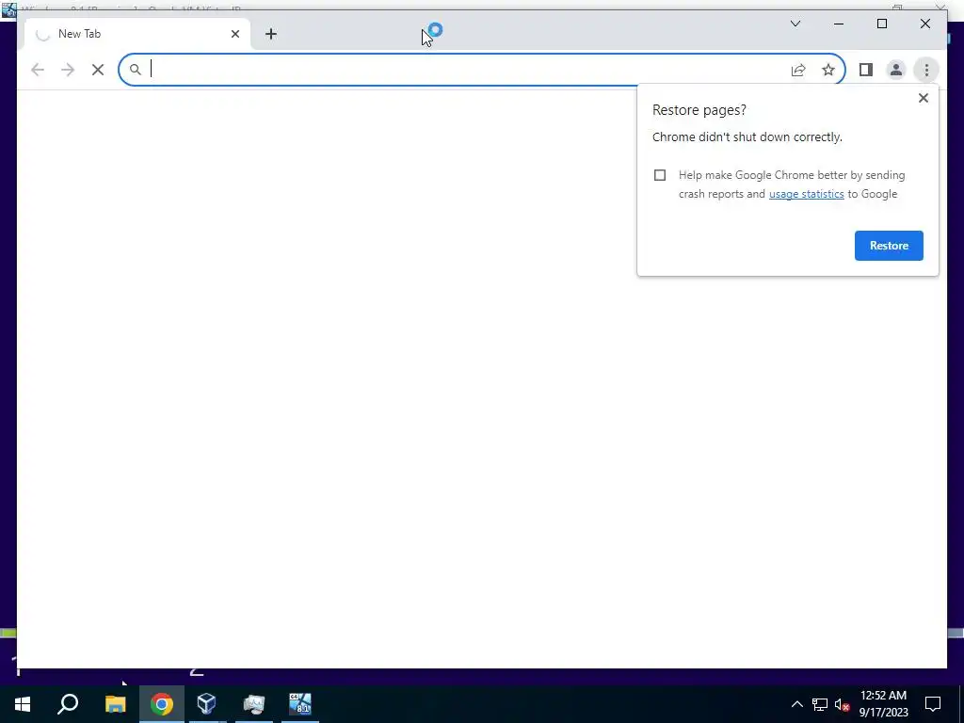Open Chrome three-dot menu
Viewport: 964px width, 723px height.
[x=926, y=70]
